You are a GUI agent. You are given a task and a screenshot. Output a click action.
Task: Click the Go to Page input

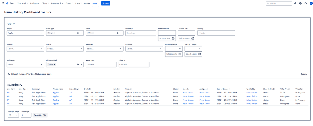[26, 115]
